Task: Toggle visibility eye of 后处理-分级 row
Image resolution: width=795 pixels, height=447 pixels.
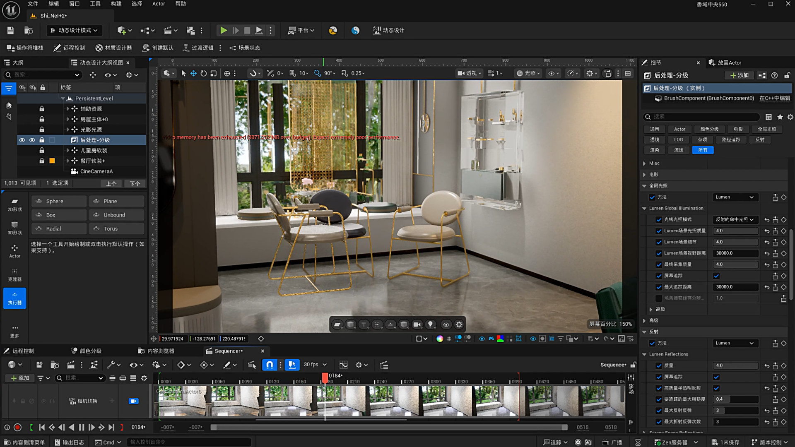Action: (22, 140)
